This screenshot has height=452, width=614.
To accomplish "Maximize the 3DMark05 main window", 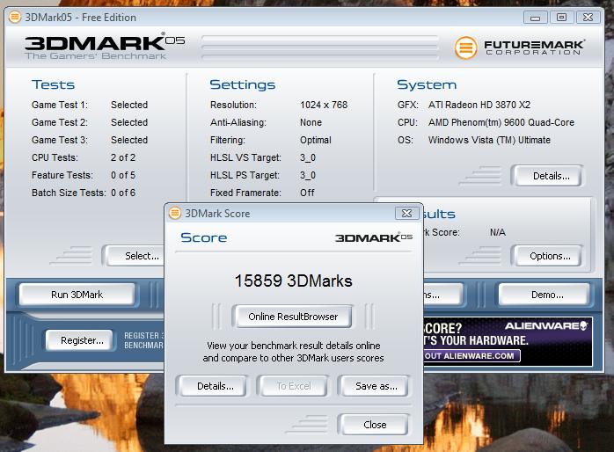I will [x=561, y=18].
